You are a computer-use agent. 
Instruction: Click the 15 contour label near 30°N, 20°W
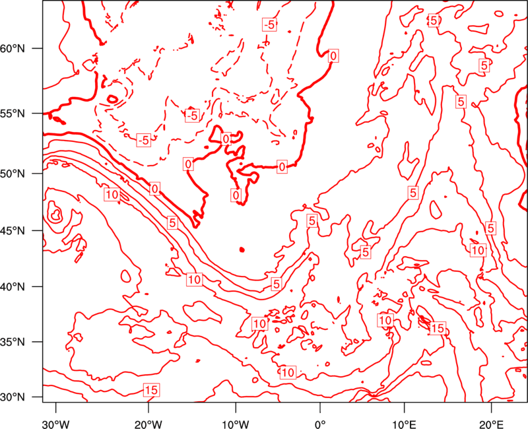[x=151, y=390]
